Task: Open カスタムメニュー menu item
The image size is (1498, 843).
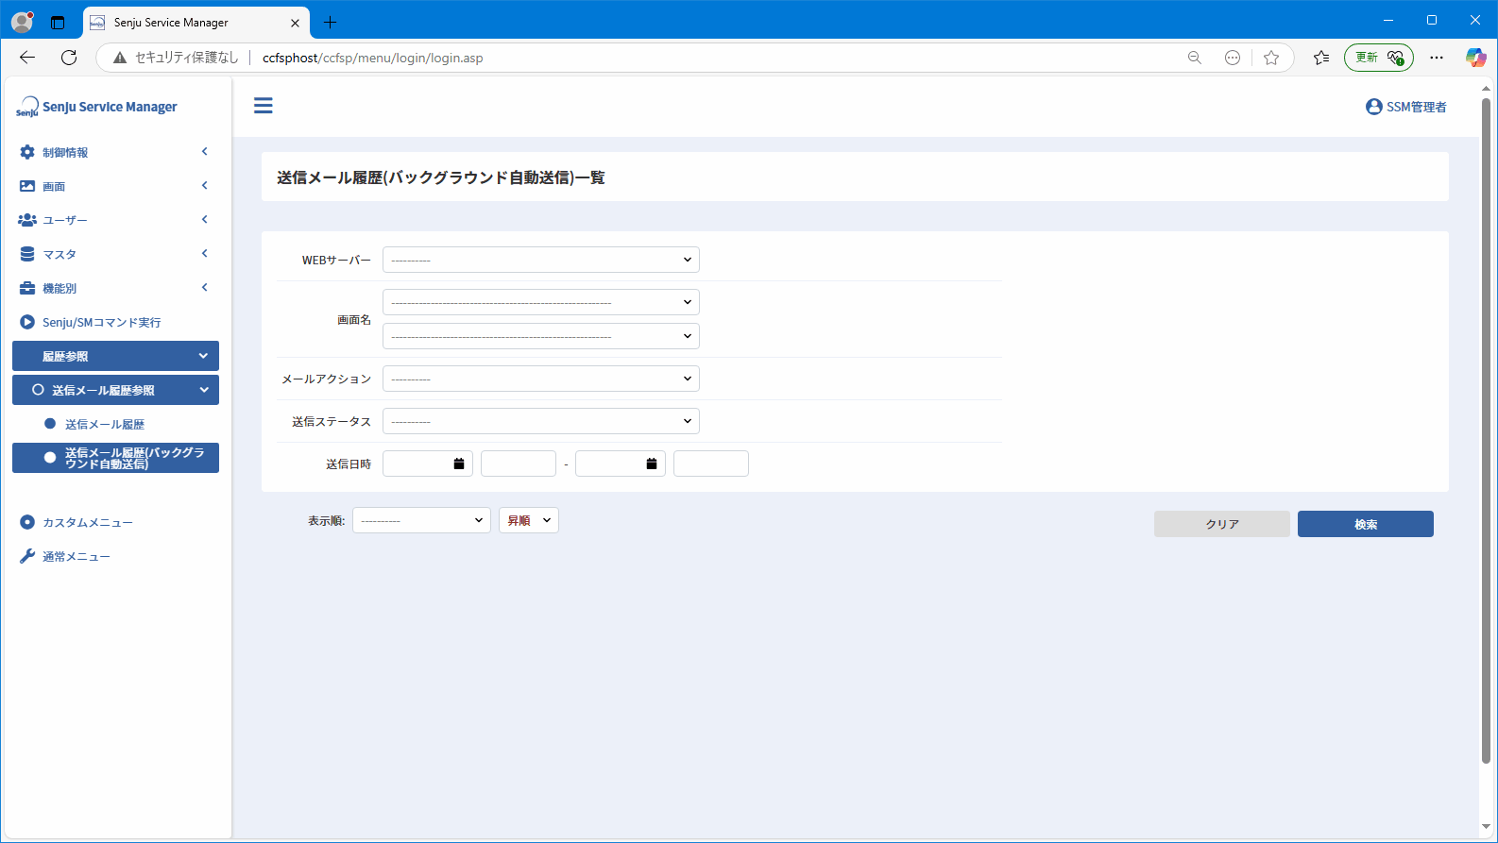Action: (87, 523)
